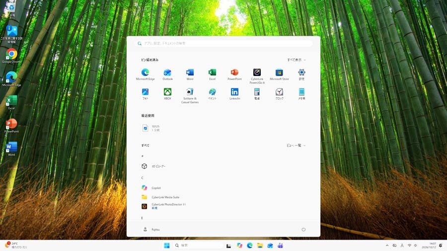Open Microsoft Edge from pinned apps
447x251 pixels.
click(145, 74)
